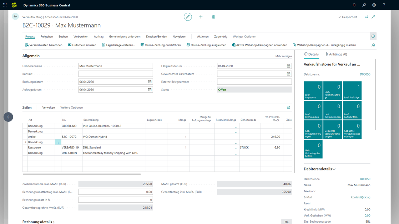This screenshot has width=399, height=224.
Task: Click the horizontal scrollbar under lines grid
Action: 82,174
